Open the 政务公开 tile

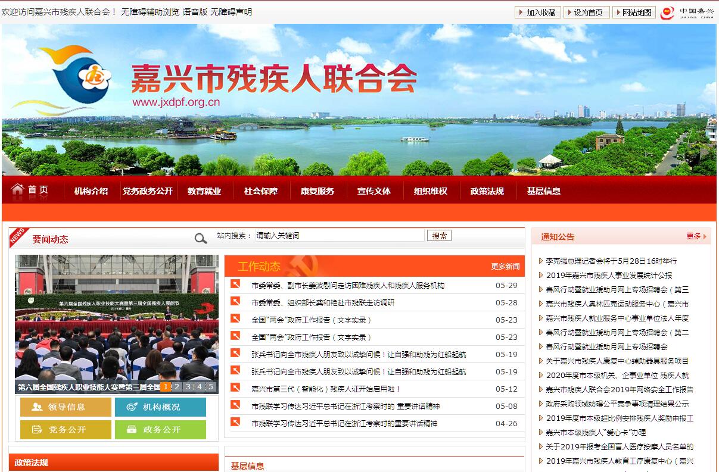[160, 430]
